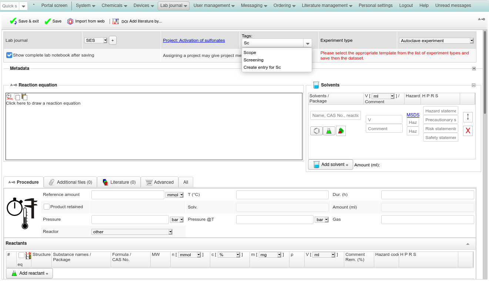Check the Product retained checkbox
The height and width of the screenshot is (281, 489).
tap(47, 207)
